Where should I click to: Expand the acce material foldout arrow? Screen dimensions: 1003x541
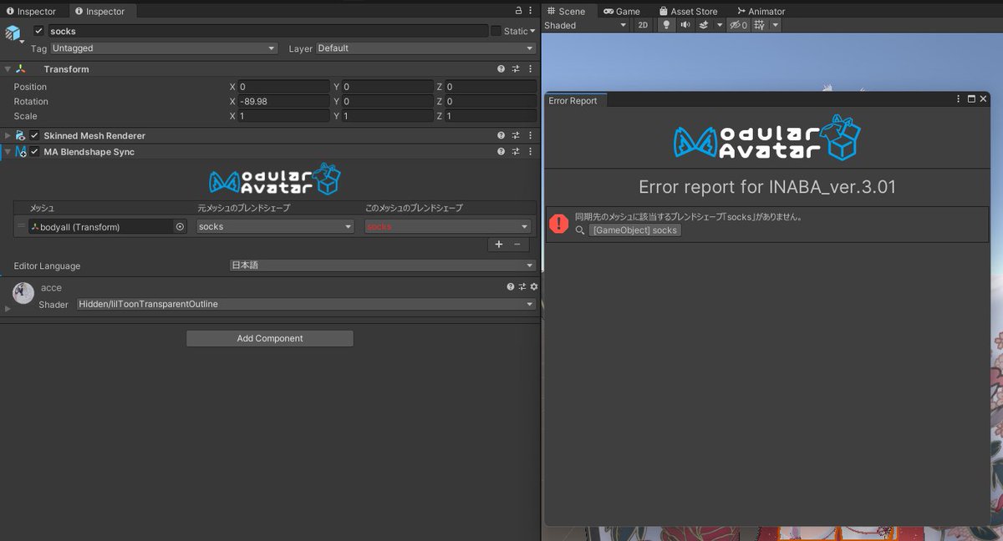[8, 308]
